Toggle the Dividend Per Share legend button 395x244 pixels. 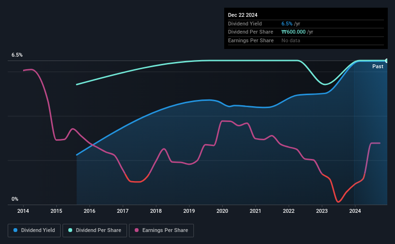pos(95,231)
